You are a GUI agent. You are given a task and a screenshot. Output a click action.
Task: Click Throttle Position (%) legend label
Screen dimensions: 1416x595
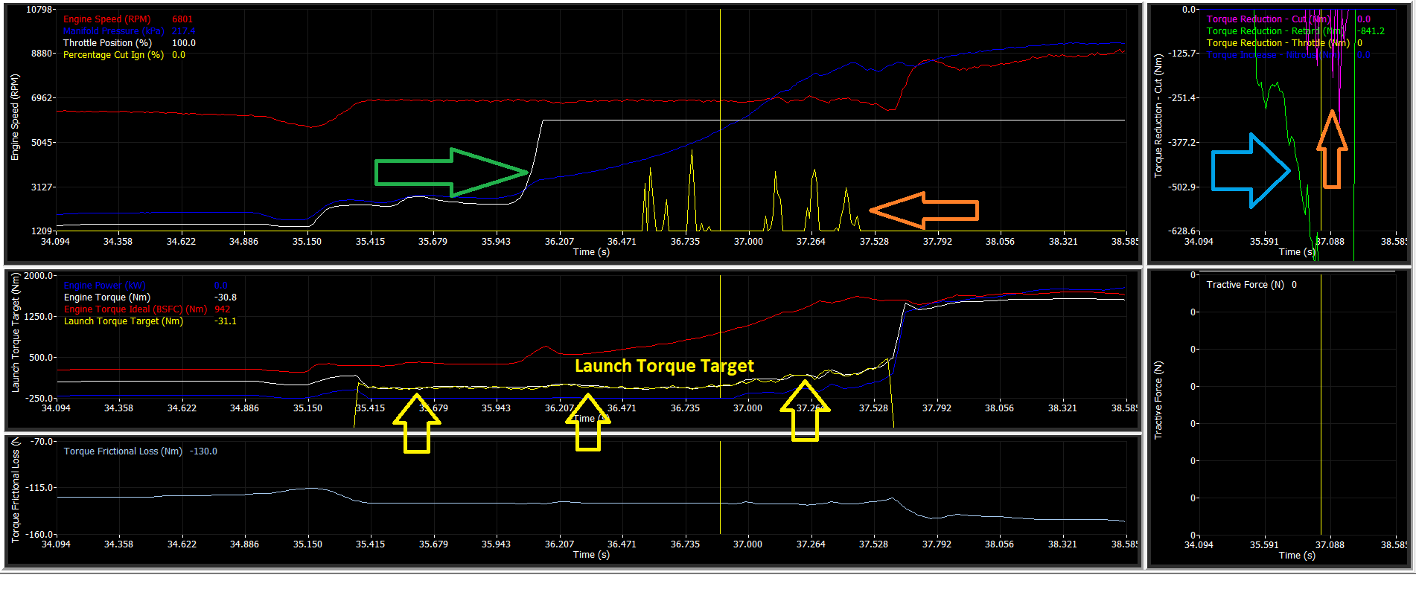(x=107, y=43)
